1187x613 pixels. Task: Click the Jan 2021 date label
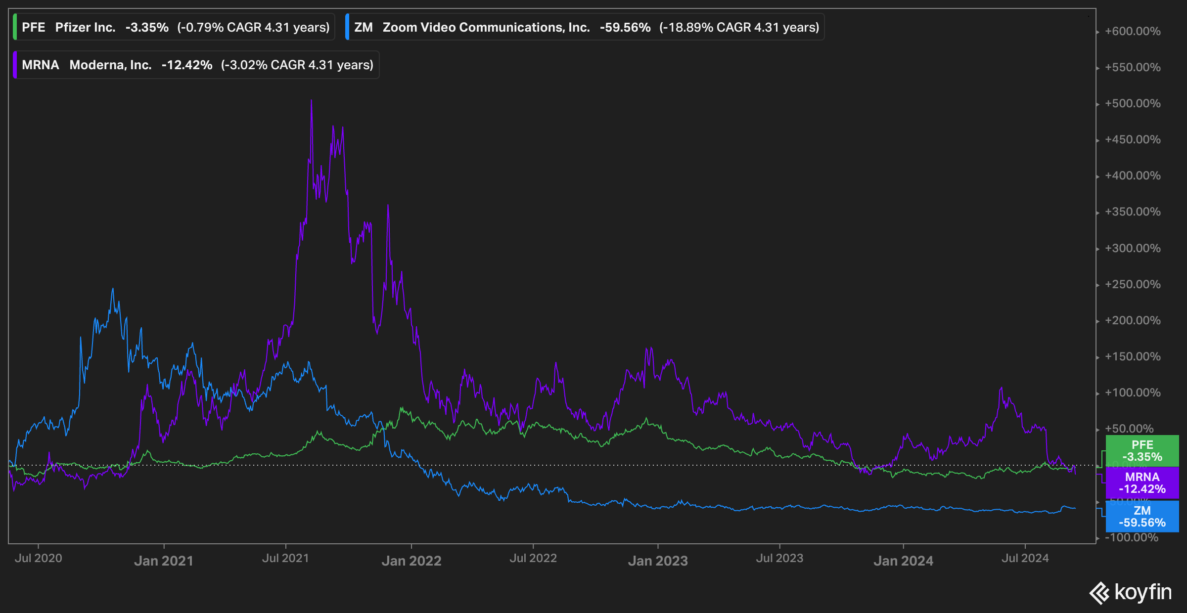(x=164, y=561)
